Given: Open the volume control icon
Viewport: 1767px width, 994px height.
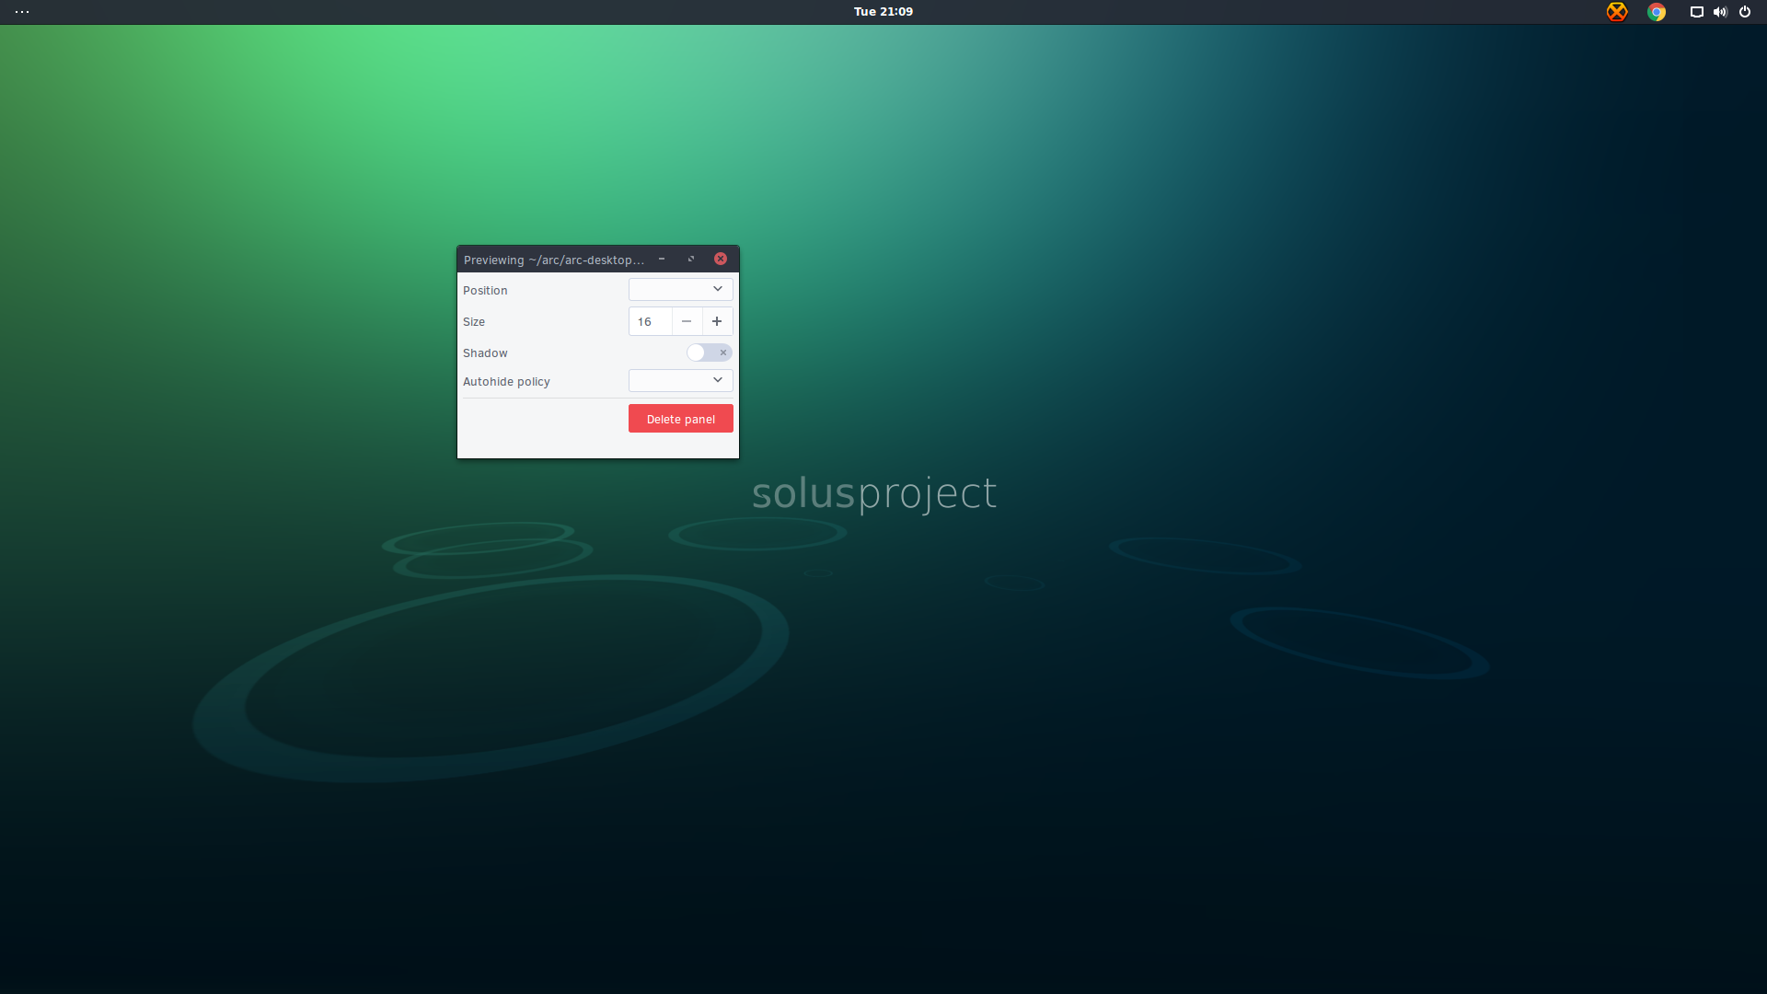Looking at the screenshot, I should (1720, 12).
